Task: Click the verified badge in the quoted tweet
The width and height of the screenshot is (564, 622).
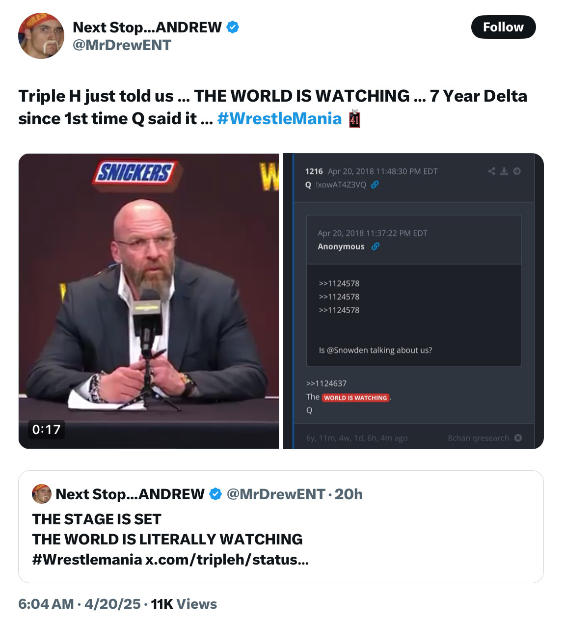Action: pyautogui.click(x=215, y=494)
